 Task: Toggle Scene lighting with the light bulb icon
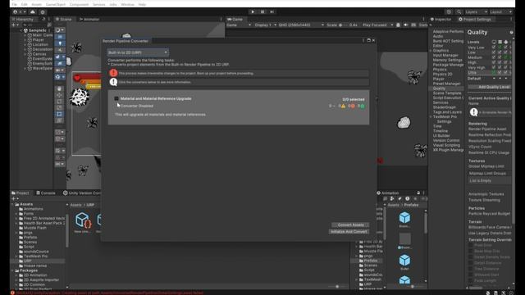click(60, 43)
